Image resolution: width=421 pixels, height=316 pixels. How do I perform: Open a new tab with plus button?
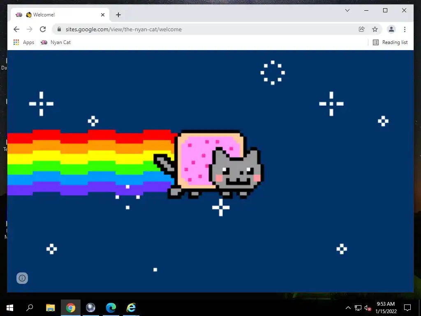pos(118,15)
